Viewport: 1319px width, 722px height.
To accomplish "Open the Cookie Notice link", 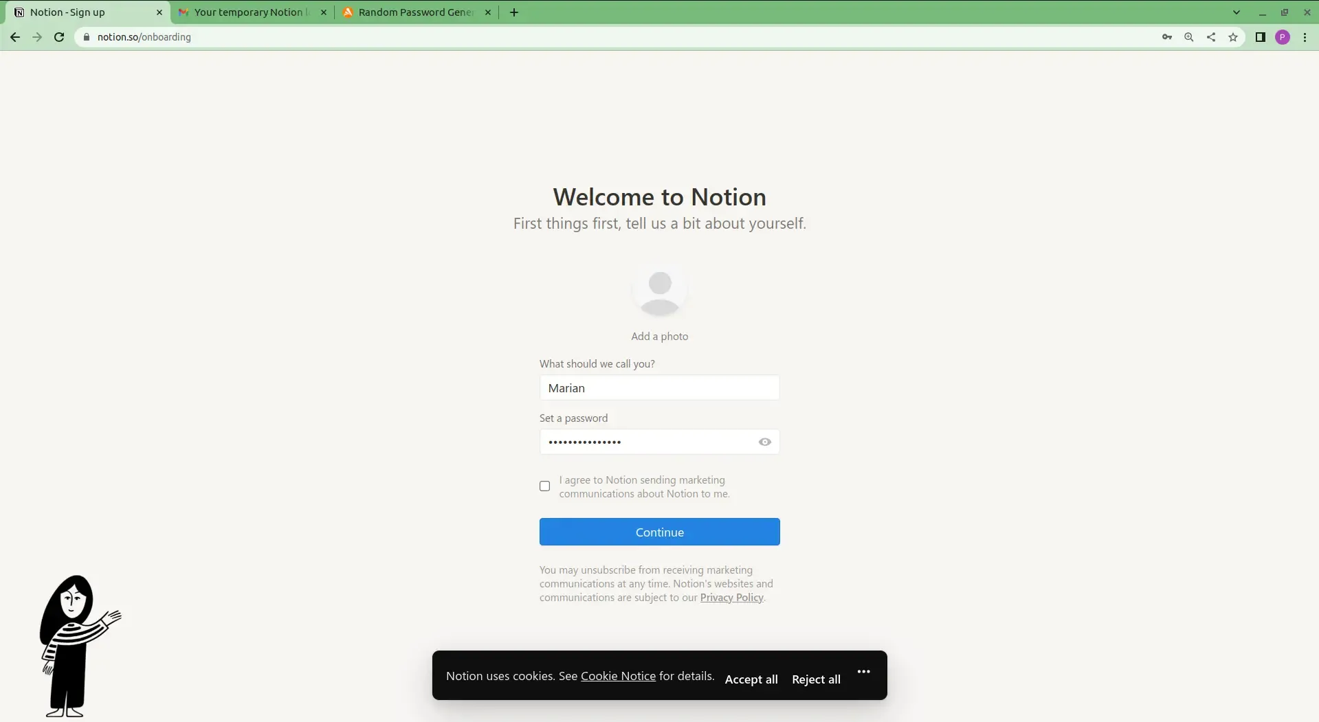I will [x=618, y=676].
